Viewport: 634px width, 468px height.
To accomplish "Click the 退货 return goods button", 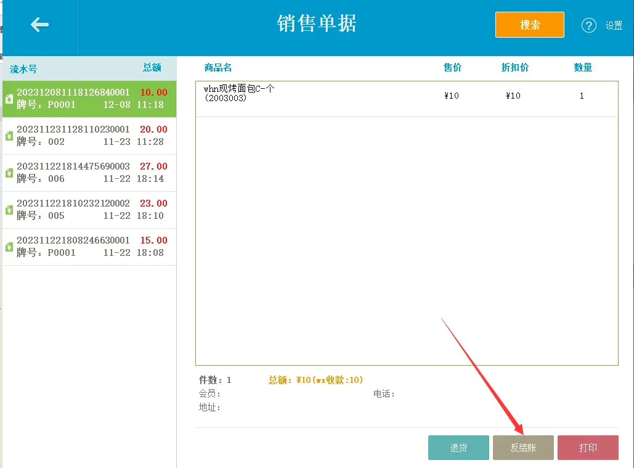I will (x=458, y=448).
